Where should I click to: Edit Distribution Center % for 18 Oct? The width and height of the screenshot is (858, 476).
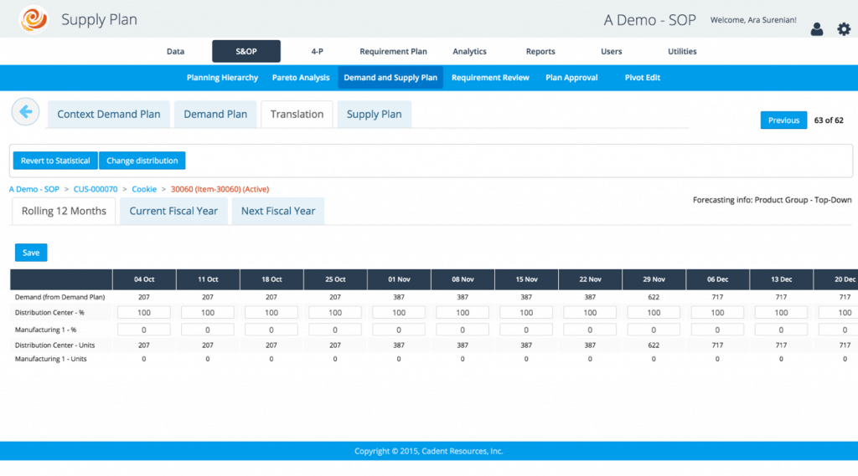[x=271, y=313]
